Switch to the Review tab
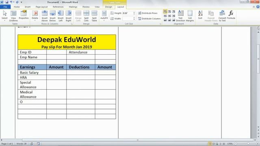 86,7
